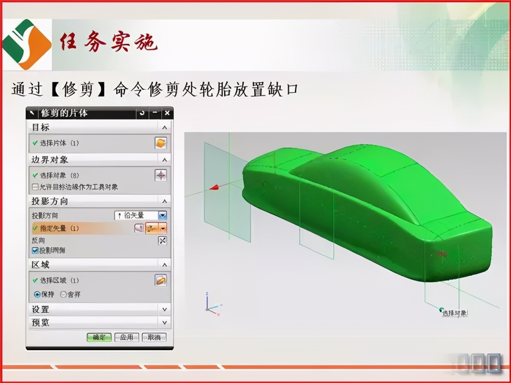Click the 反向 reverse direction icon
The image size is (511, 383).
pyautogui.click(x=162, y=240)
